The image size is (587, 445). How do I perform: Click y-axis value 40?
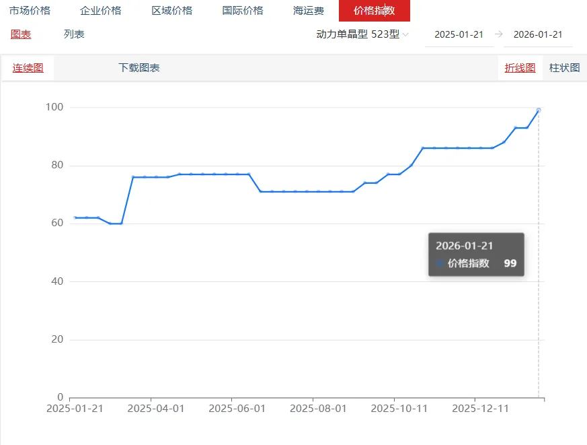coord(57,281)
